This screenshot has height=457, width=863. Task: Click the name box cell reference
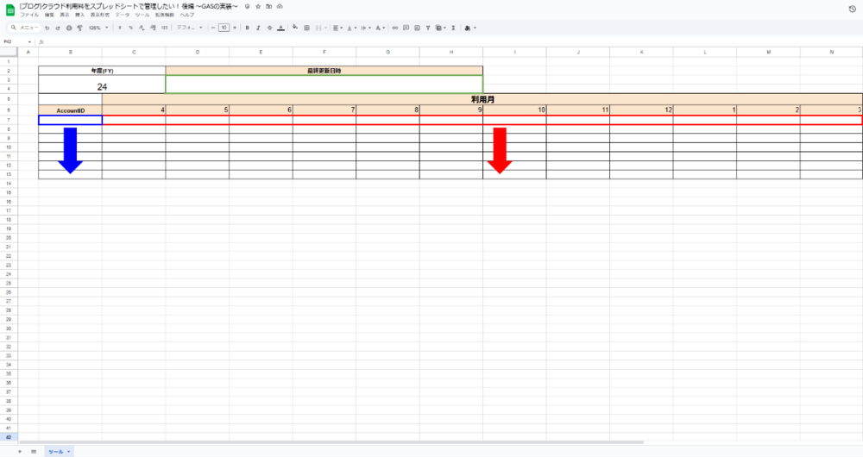(16, 41)
